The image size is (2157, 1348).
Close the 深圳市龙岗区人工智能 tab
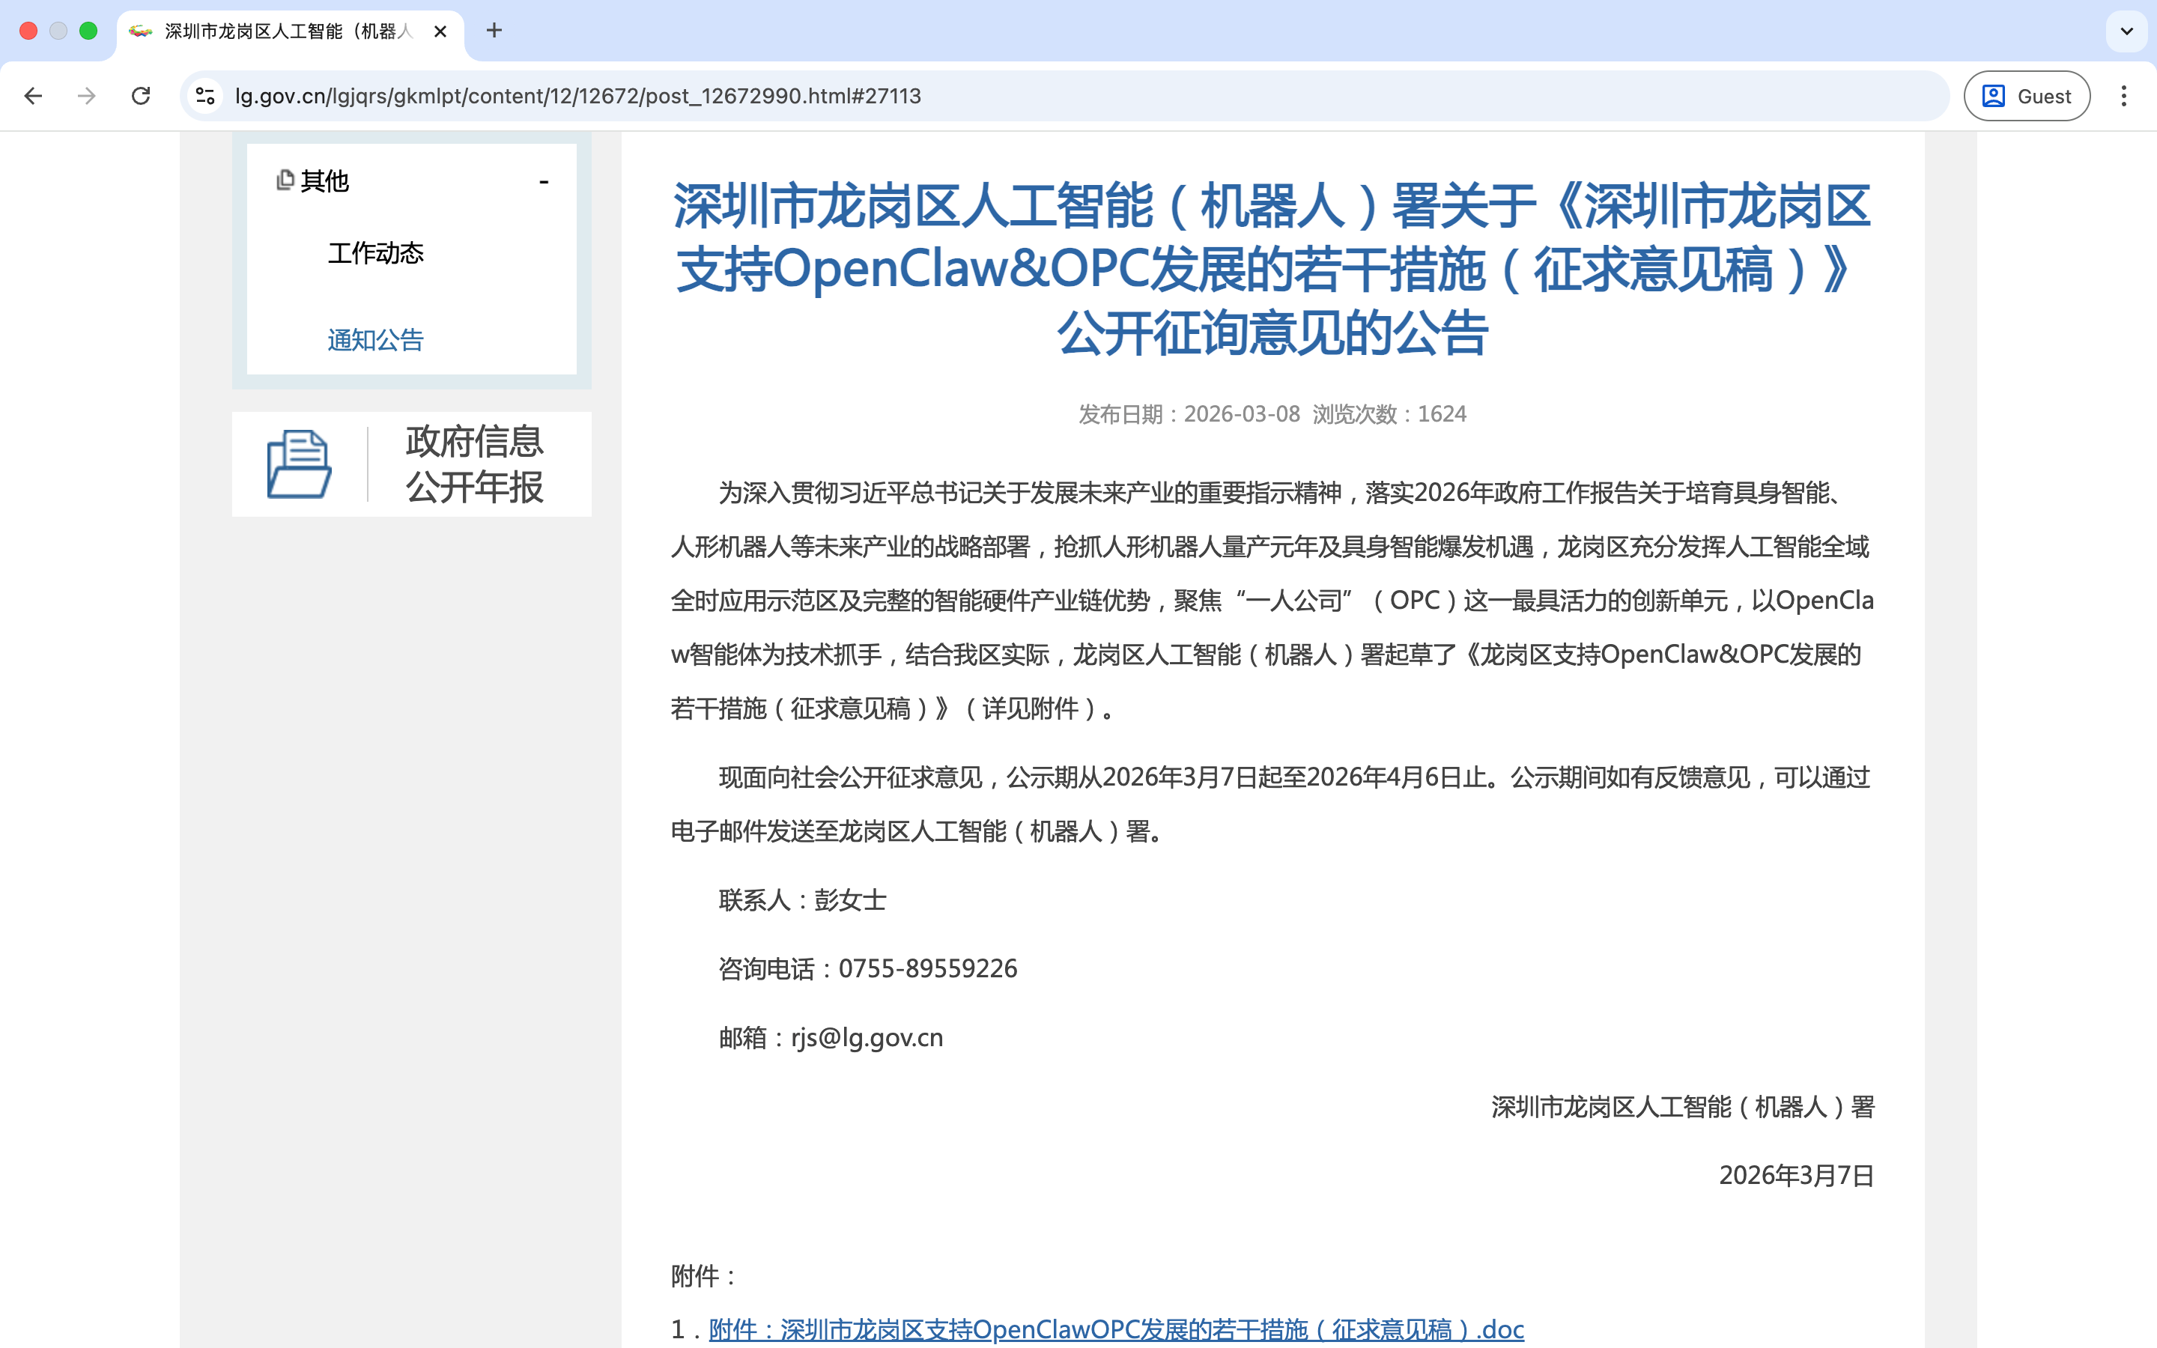440,32
